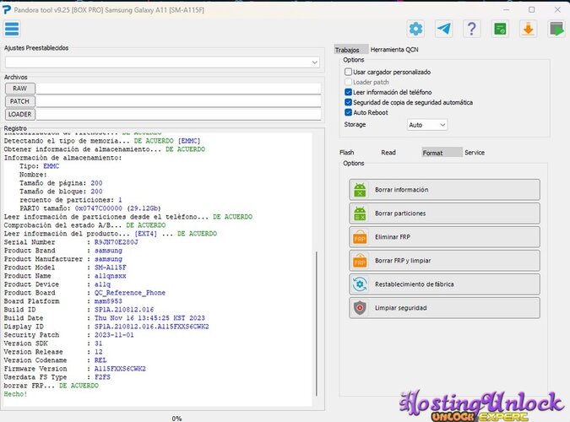Click the Thu Nov 16 build date value
The width and height of the screenshot is (570, 422).
coord(149,318)
